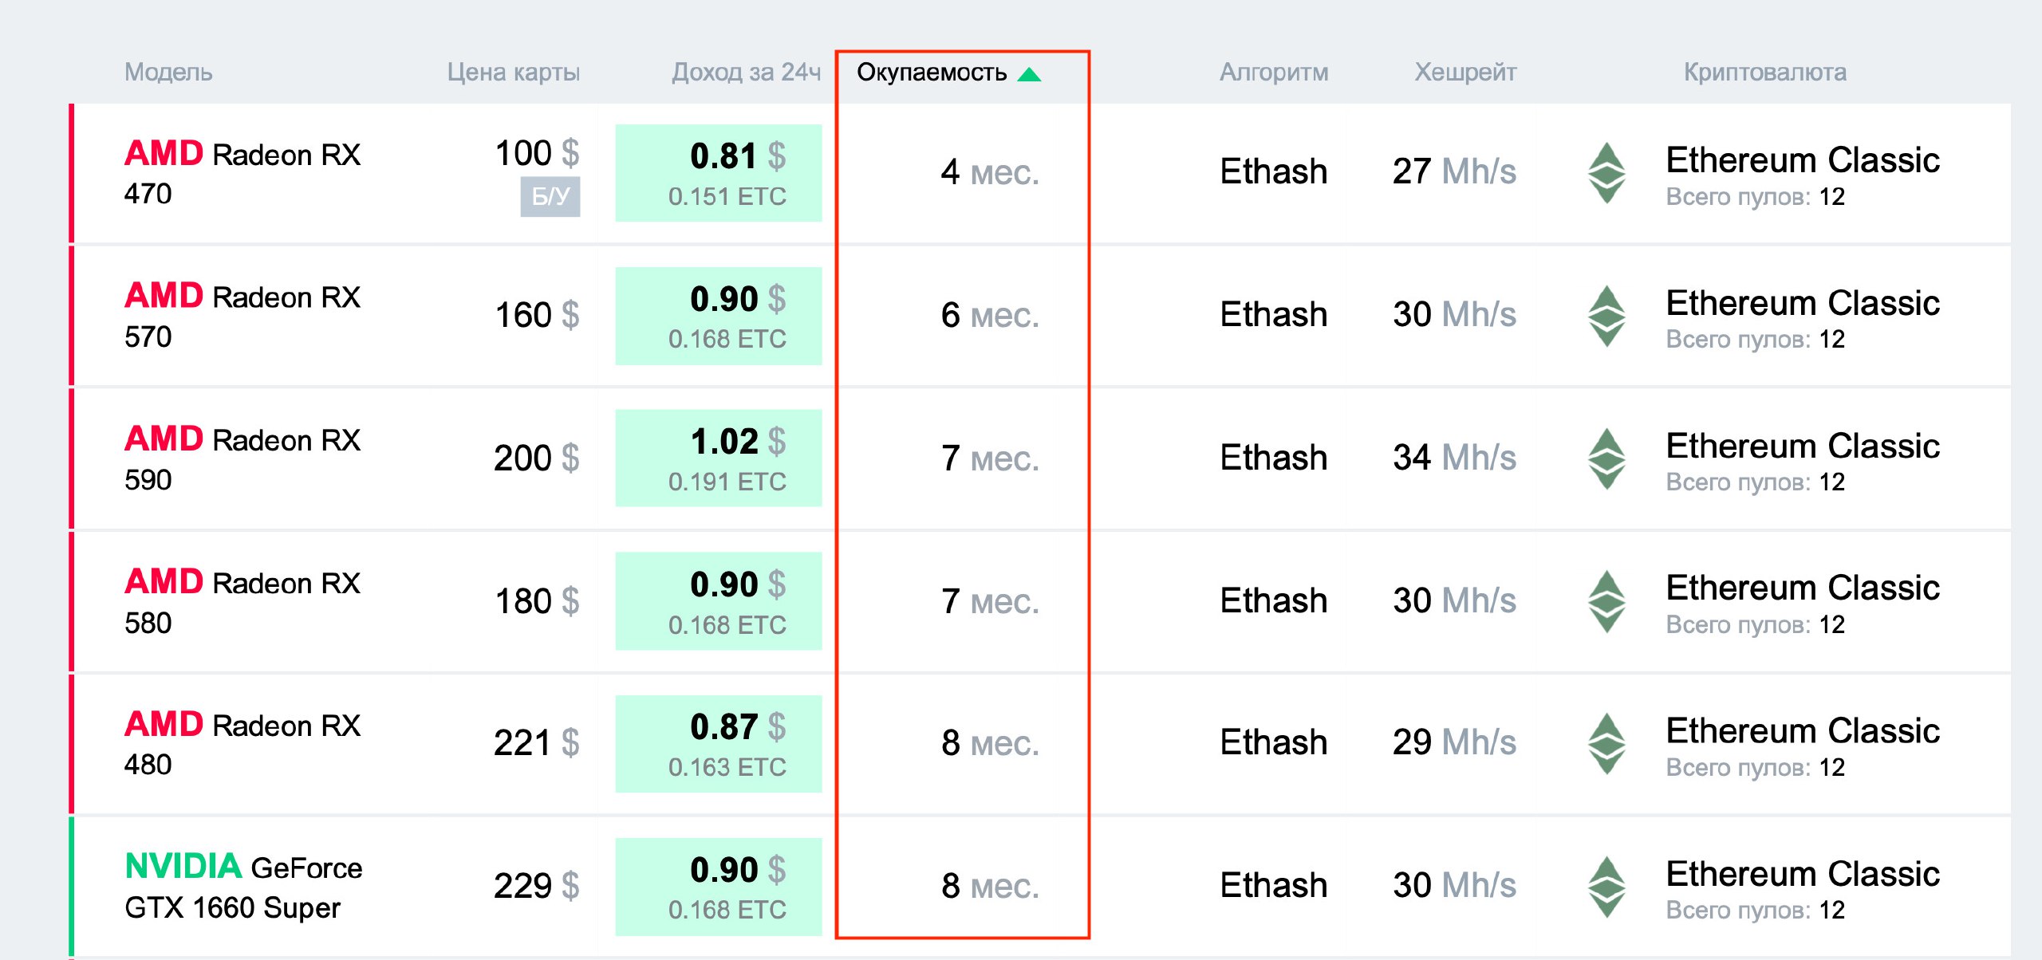Sort by Доход за 24ч column
Image resolution: width=2042 pixels, height=960 pixels.
746,73
